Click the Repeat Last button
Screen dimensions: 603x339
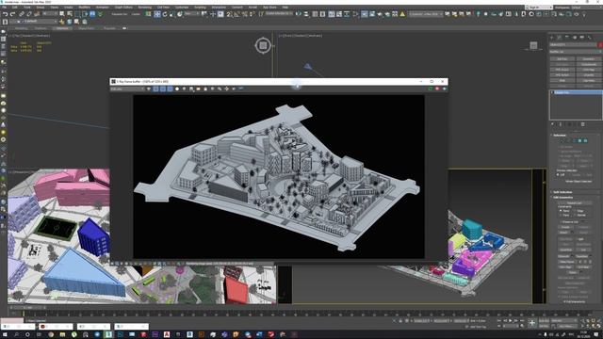(x=575, y=203)
